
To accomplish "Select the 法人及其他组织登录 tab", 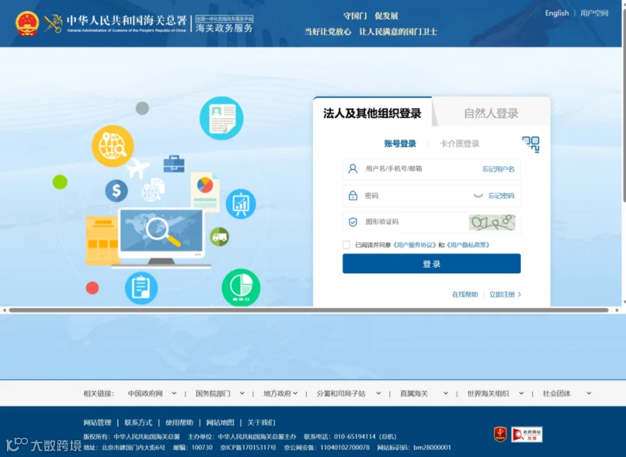I will (x=372, y=113).
